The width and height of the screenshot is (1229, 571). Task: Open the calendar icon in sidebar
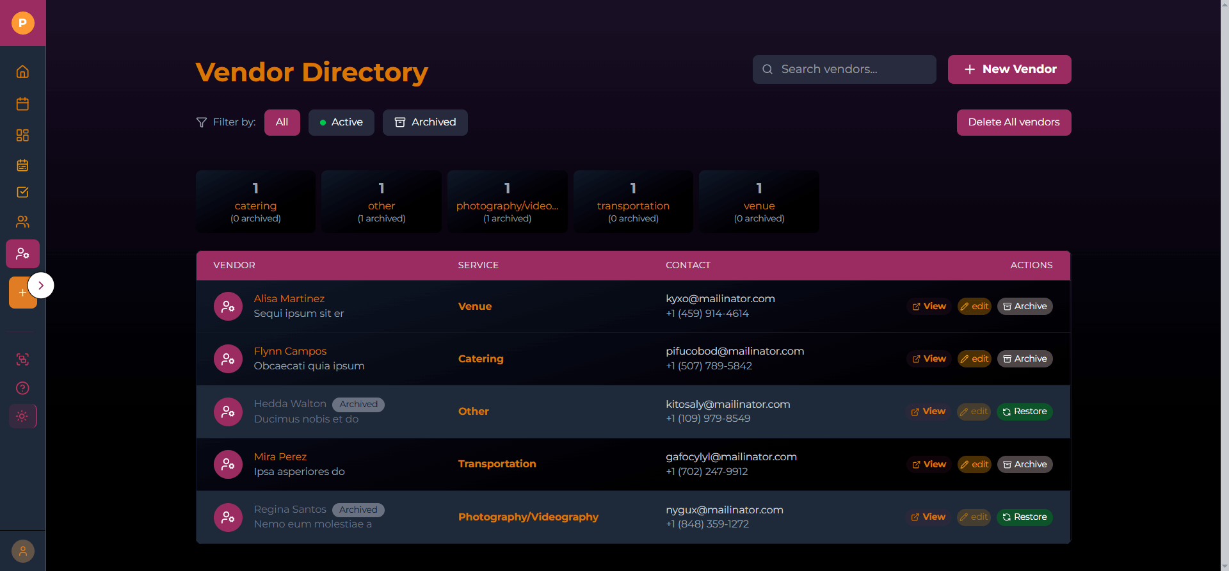pyautogui.click(x=22, y=104)
